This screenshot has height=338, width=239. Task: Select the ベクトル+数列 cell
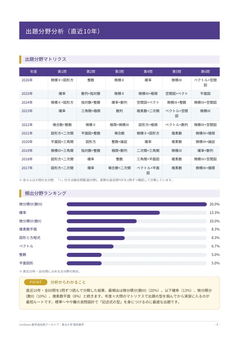coord(177,124)
